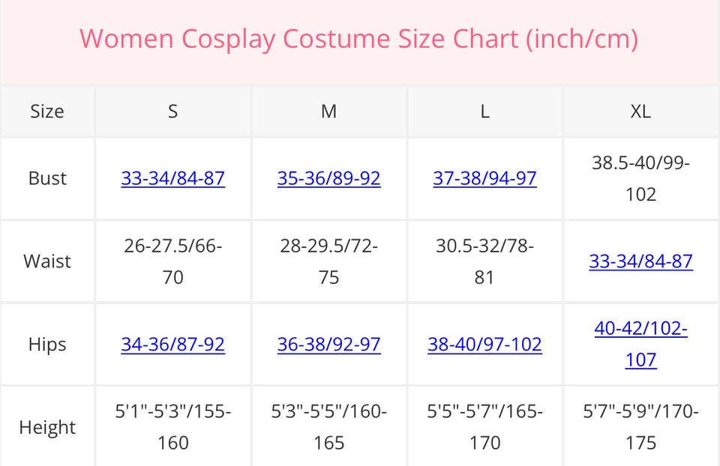Click the chart title heading text
Image resolution: width=720 pixels, height=466 pixels.
pos(358,38)
